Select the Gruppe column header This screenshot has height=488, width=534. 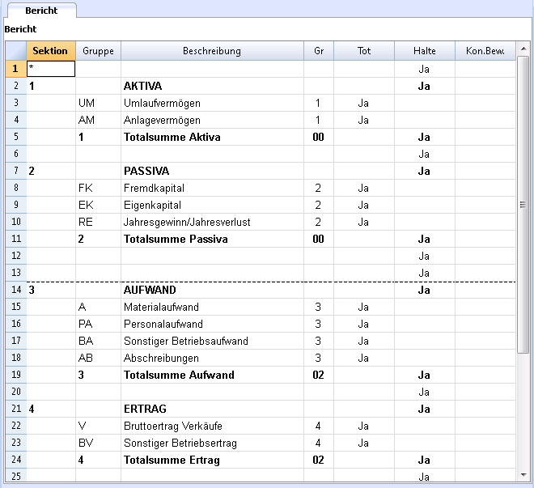pyautogui.click(x=98, y=51)
